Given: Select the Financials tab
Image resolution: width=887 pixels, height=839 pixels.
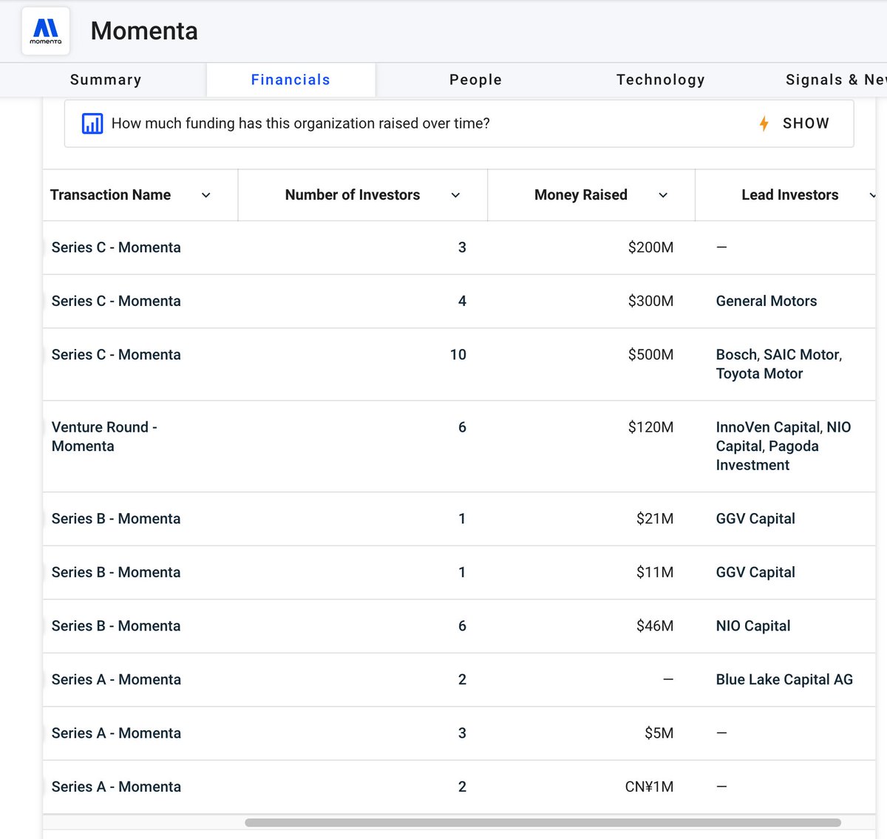Looking at the screenshot, I should click(x=290, y=80).
